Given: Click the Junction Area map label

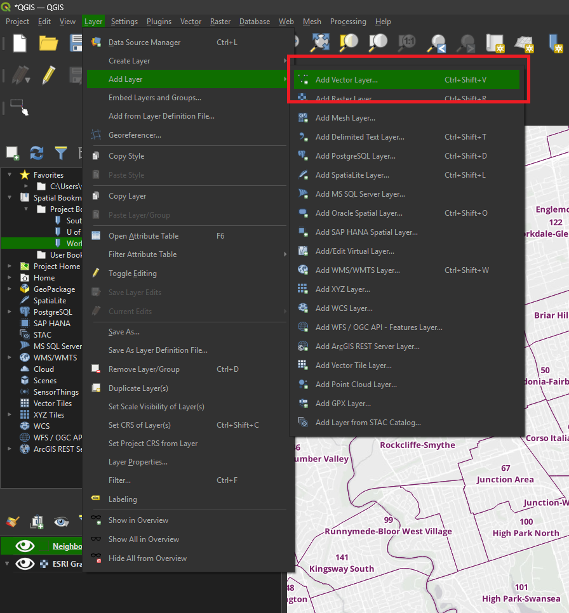Looking at the screenshot, I should point(505,479).
